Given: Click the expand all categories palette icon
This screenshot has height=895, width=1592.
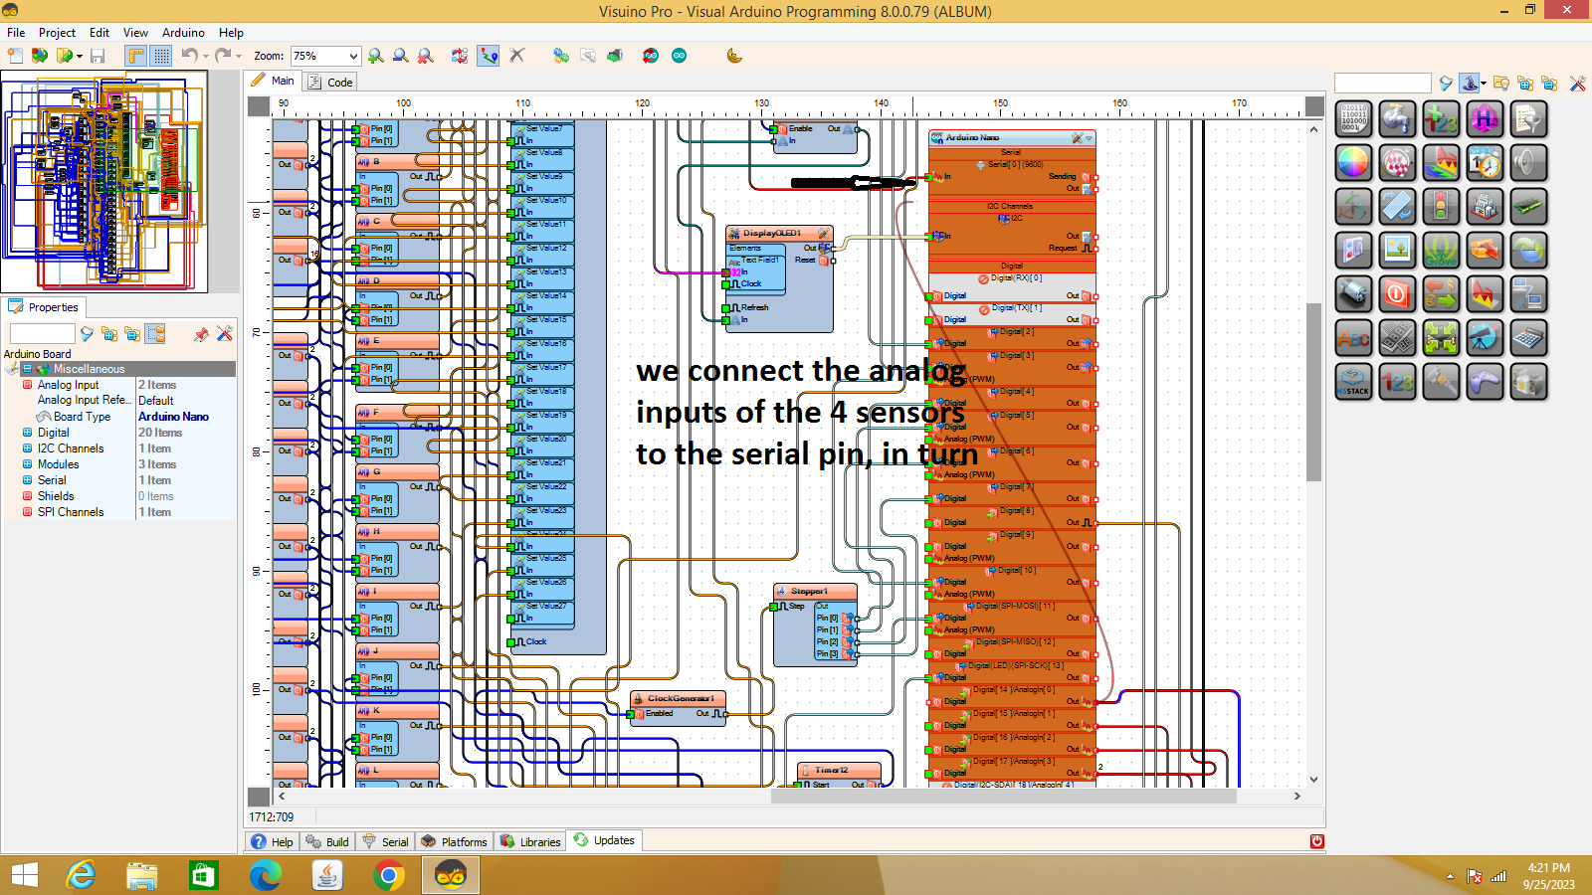Looking at the screenshot, I should [x=1524, y=84].
